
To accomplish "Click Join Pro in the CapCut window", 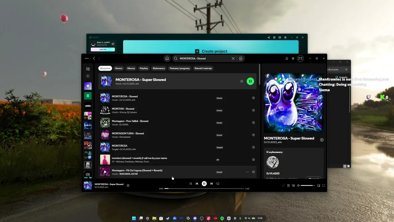I will tap(103, 49).
